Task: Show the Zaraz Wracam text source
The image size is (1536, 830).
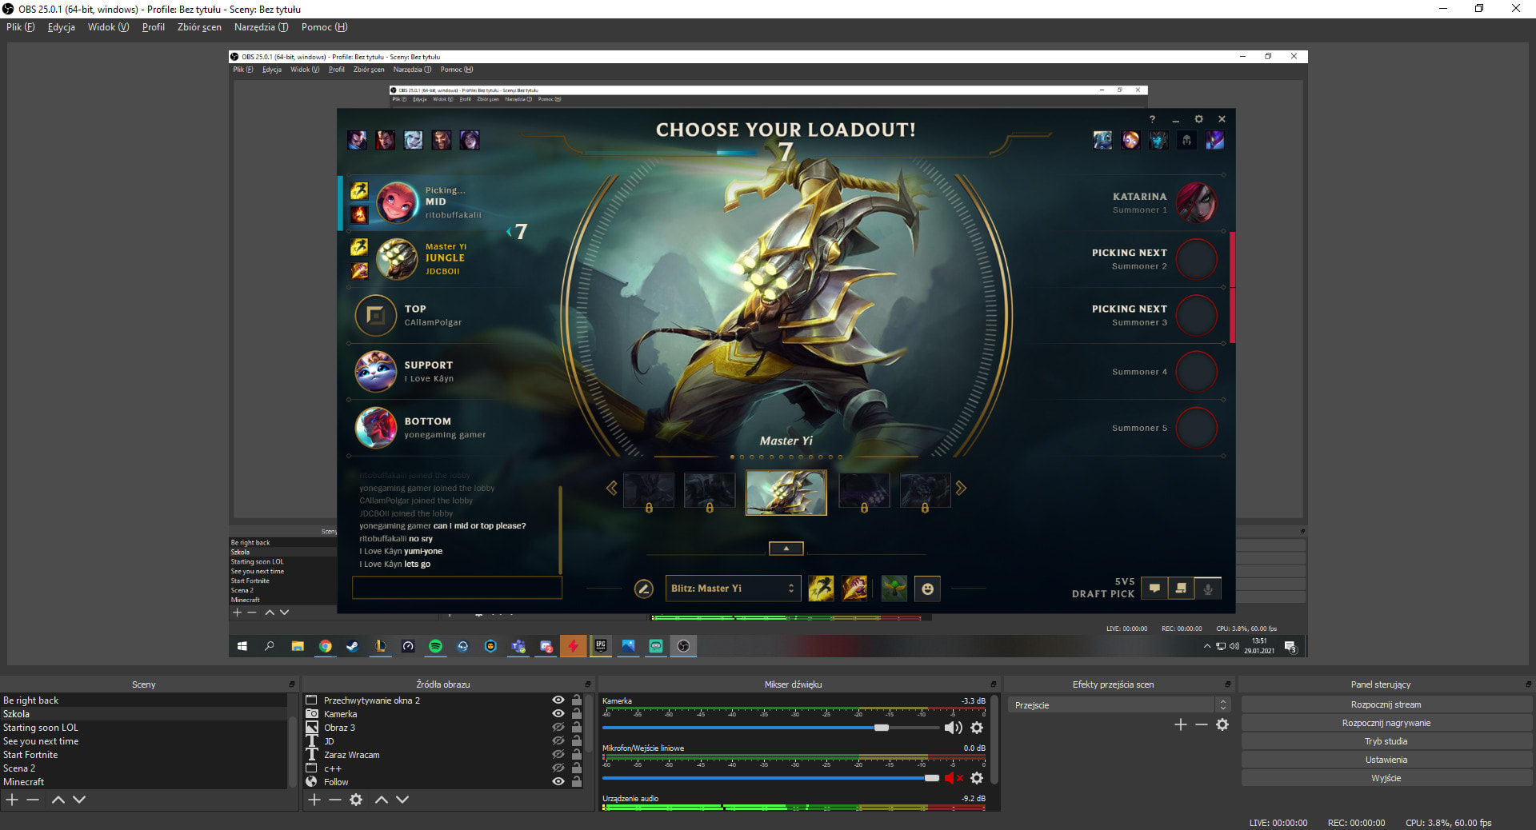Action: (x=558, y=755)
